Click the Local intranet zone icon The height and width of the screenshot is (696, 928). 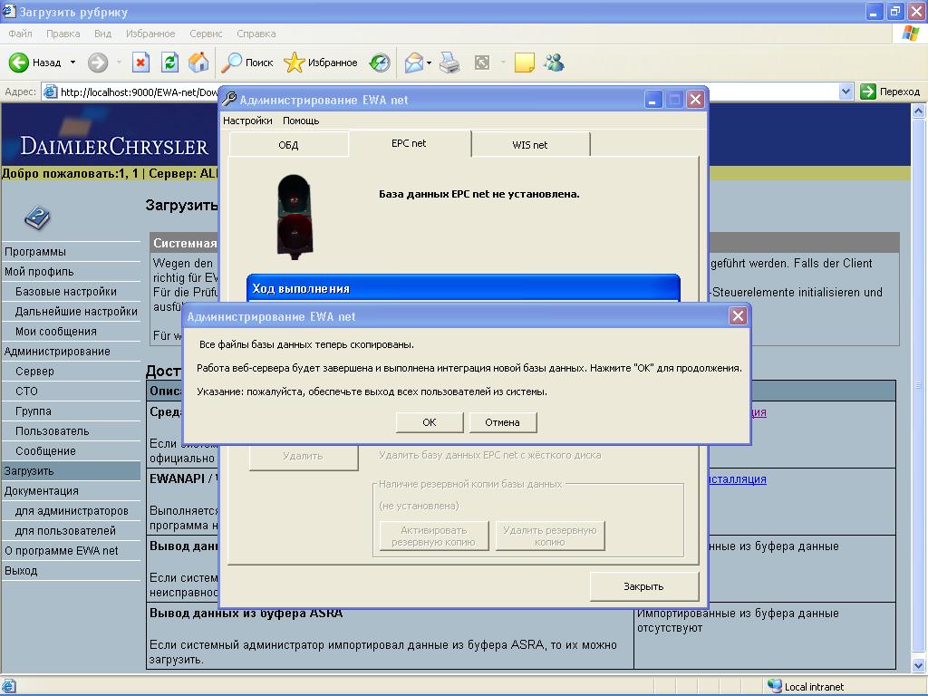[774, 686]
